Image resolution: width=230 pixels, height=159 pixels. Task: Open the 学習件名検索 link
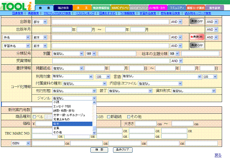click(148, 13)
